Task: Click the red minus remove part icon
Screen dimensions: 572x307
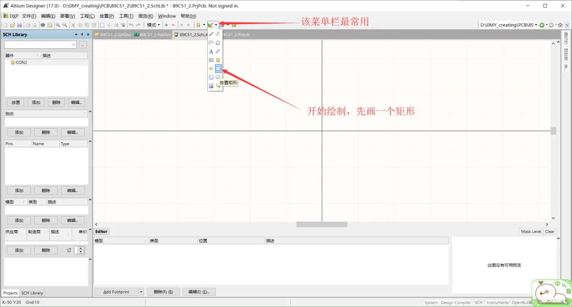Action: 173,25
